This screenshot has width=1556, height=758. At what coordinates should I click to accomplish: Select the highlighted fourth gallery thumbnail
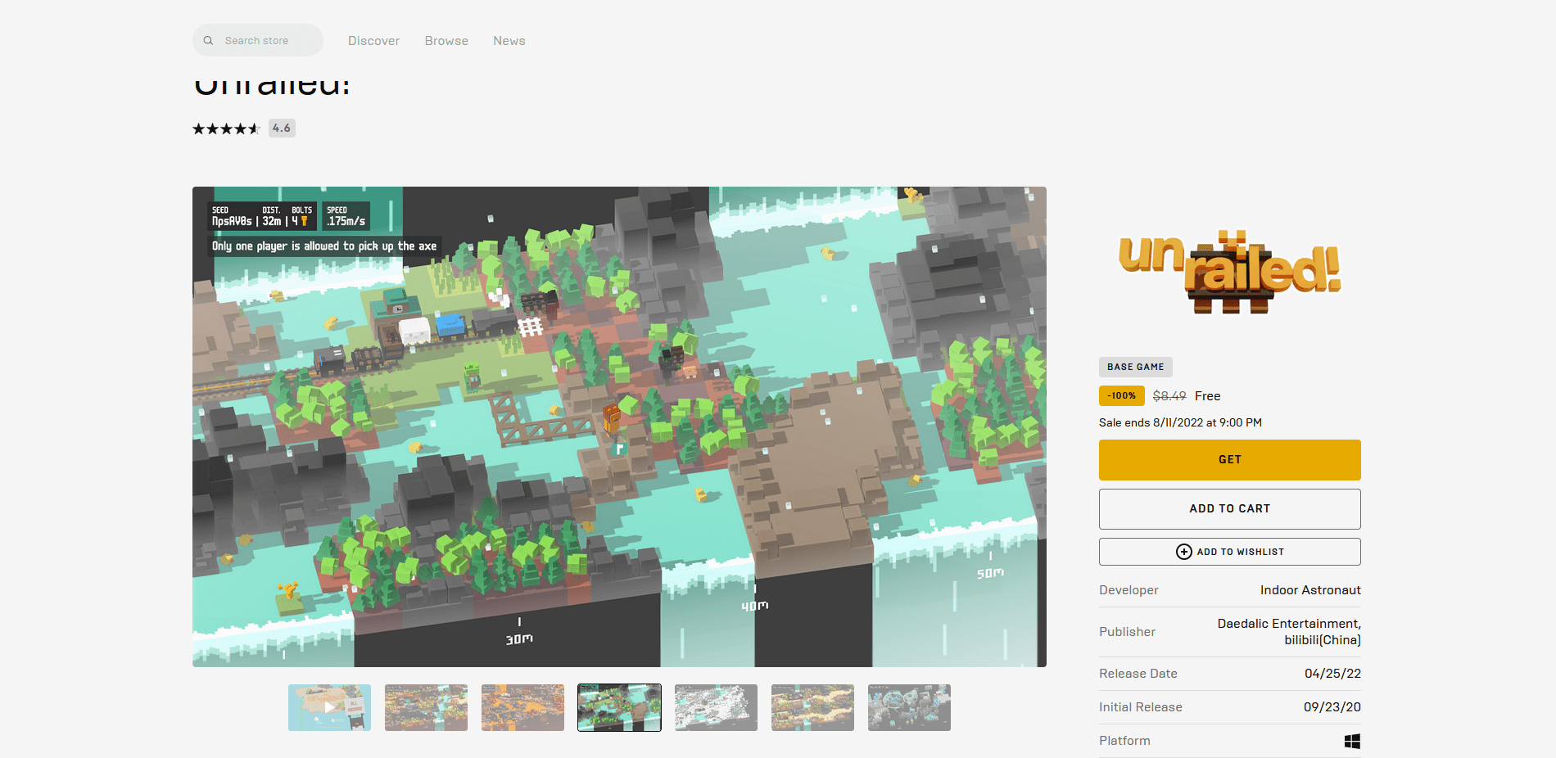click(619, 707)
